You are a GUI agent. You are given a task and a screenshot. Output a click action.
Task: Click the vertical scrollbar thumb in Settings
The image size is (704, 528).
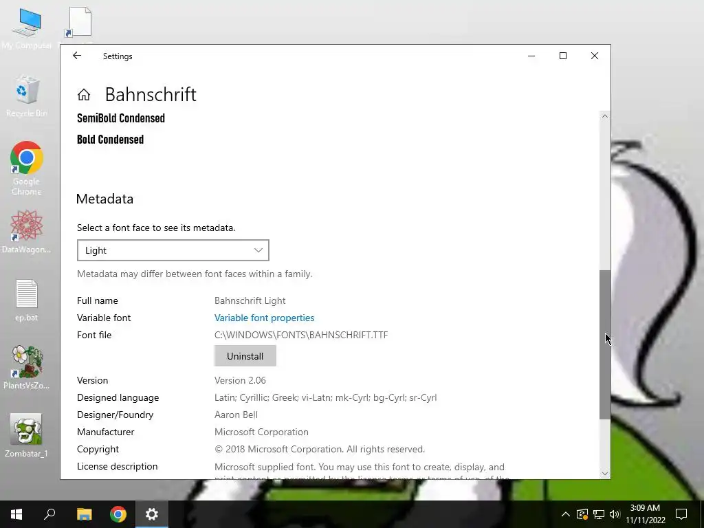tap(605, 345)
